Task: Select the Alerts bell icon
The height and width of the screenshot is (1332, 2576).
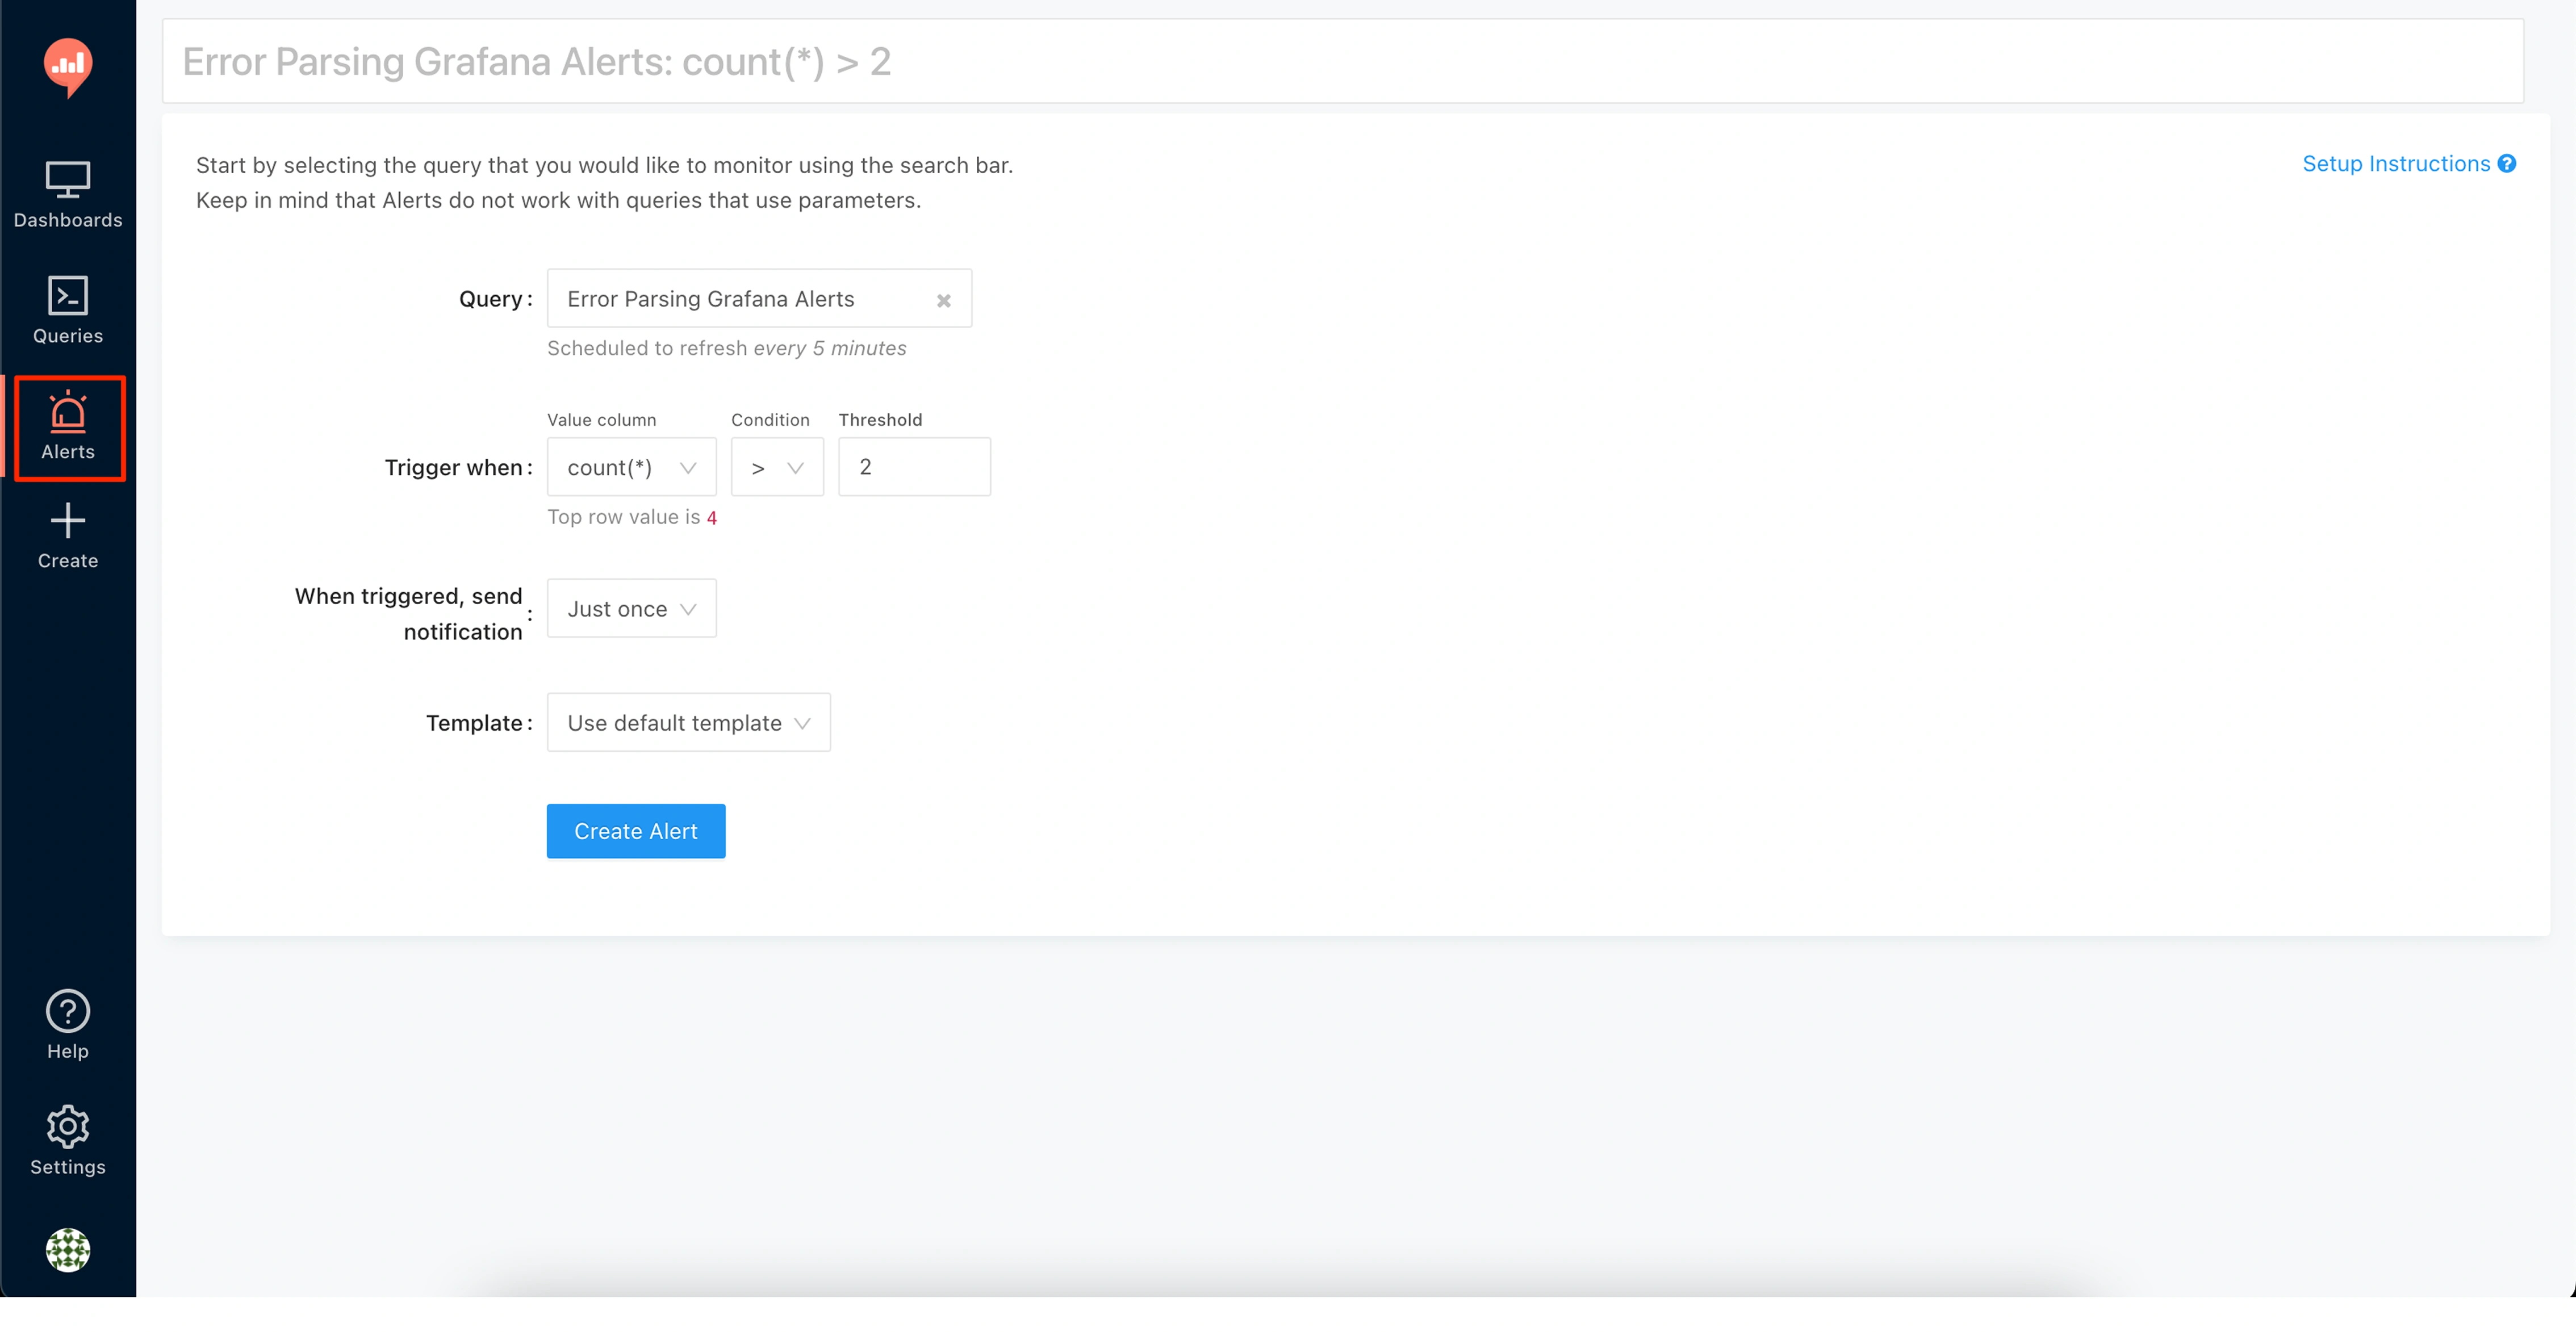Action: 68,412
